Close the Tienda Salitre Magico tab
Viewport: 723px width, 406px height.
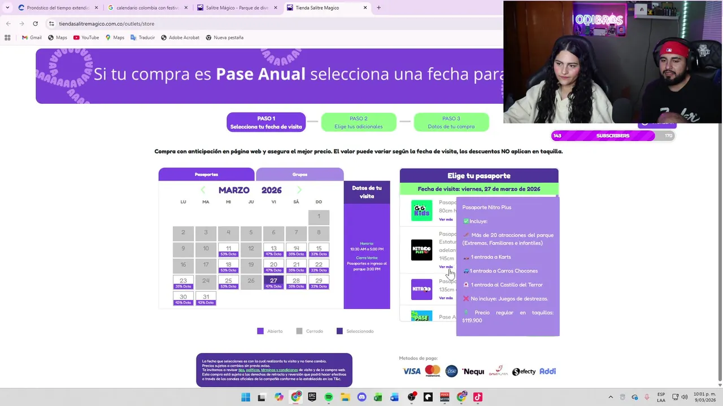[x=365, y=8]
